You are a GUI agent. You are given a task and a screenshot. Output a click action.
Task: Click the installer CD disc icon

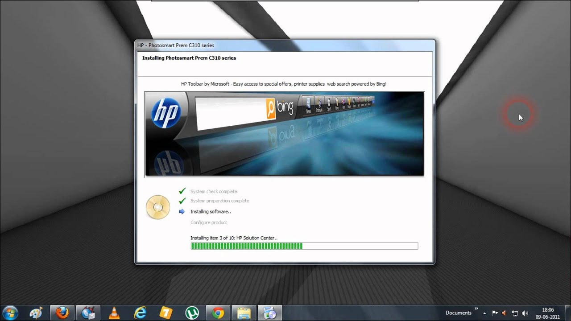[x=158, y=207]
